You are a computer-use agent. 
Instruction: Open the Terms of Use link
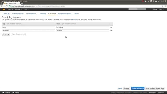(161, 93)
